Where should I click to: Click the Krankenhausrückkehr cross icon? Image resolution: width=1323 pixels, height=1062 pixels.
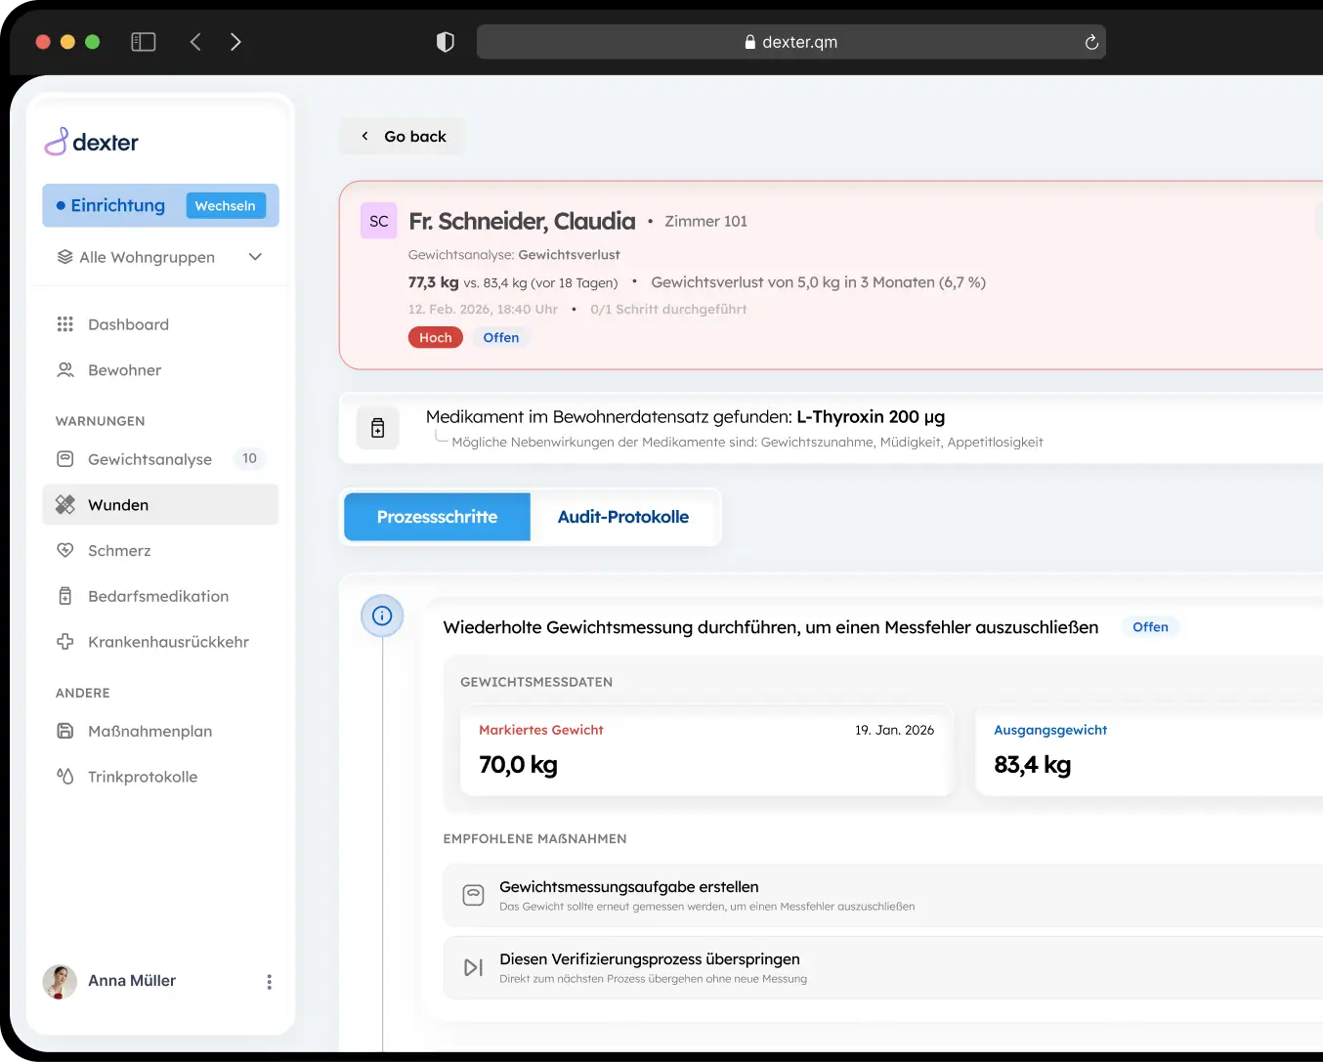pos(65,642)
